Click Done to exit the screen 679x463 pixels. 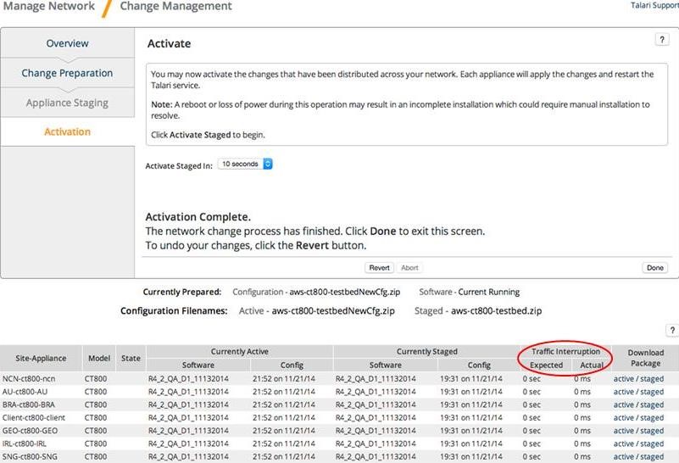[x=654, y=268]
